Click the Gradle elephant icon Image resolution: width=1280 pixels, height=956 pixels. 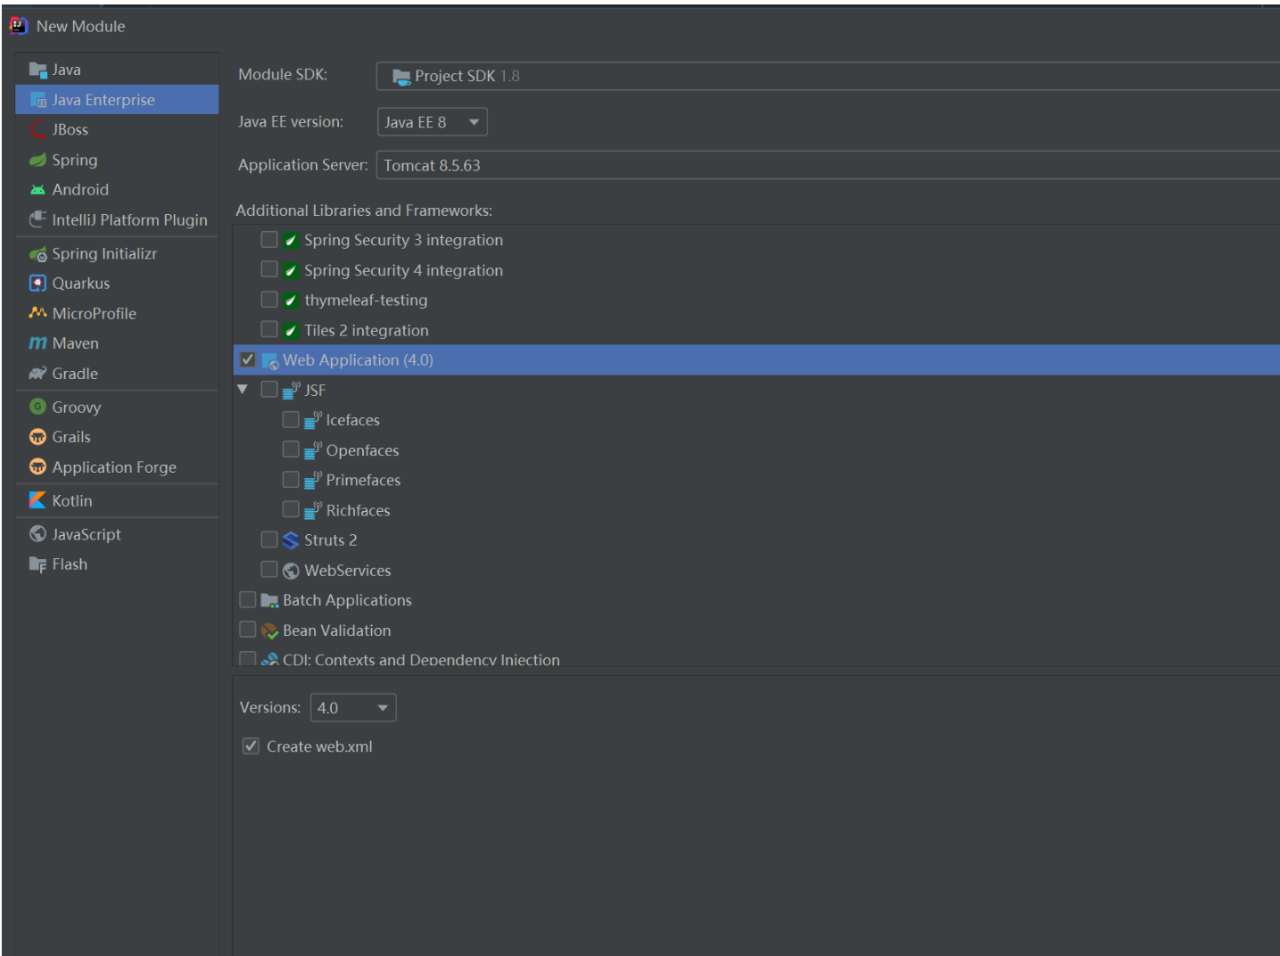37,374
